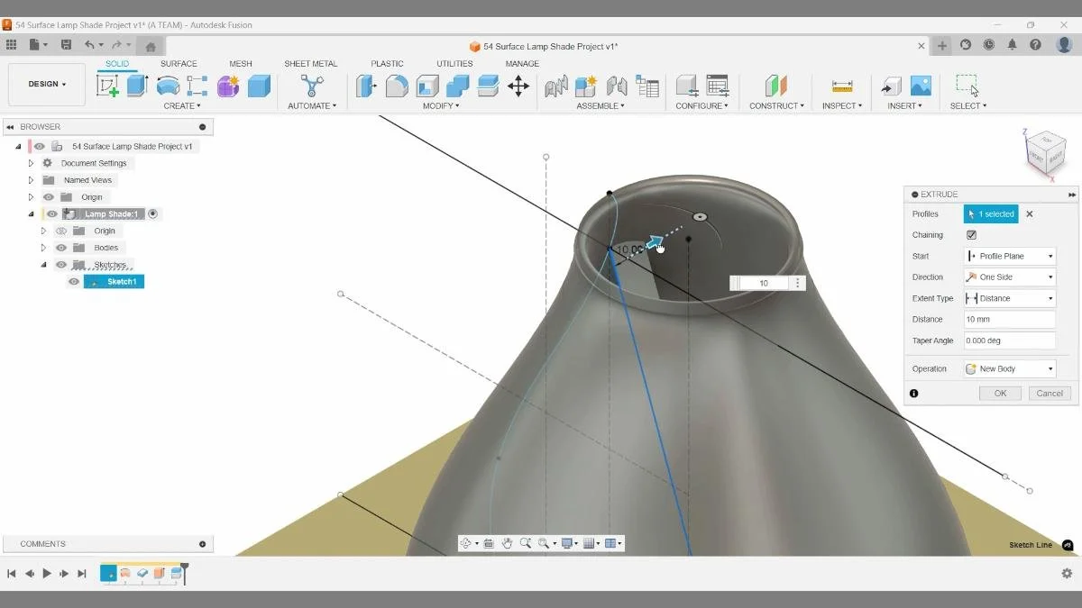The width and height of the screenshot is (1082, 608).
Task: Click the distance input showing 10
Action: coord(763,282)
